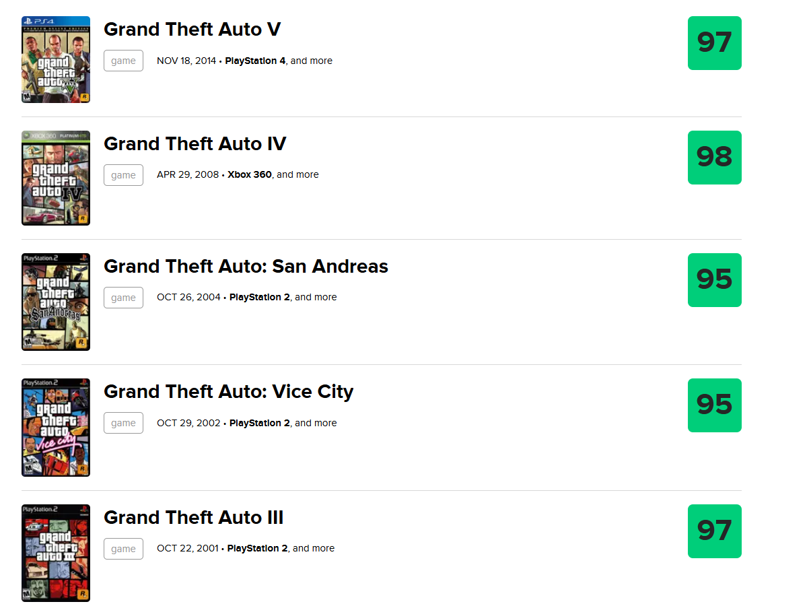
Task: Click the game tag under Grand Theft Auto IV
Action: pos(123,175)
